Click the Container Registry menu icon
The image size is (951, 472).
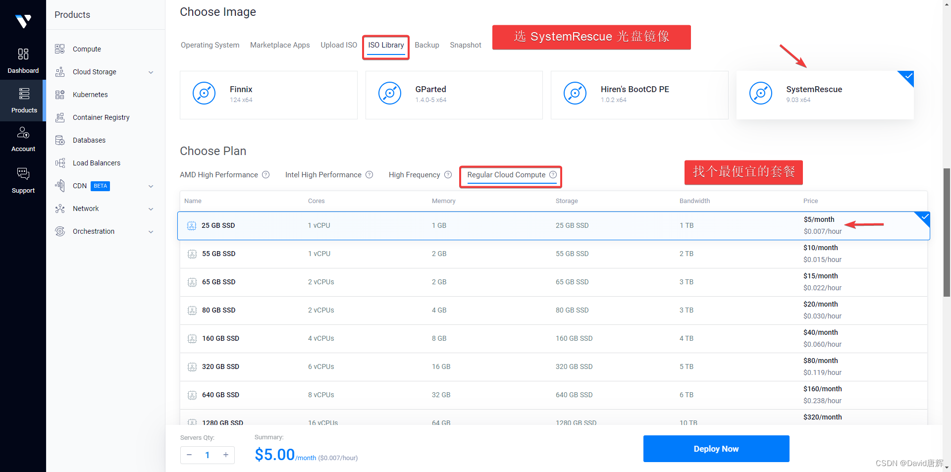click(60, 117)
